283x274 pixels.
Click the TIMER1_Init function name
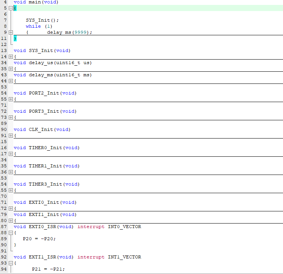[45, 166]
